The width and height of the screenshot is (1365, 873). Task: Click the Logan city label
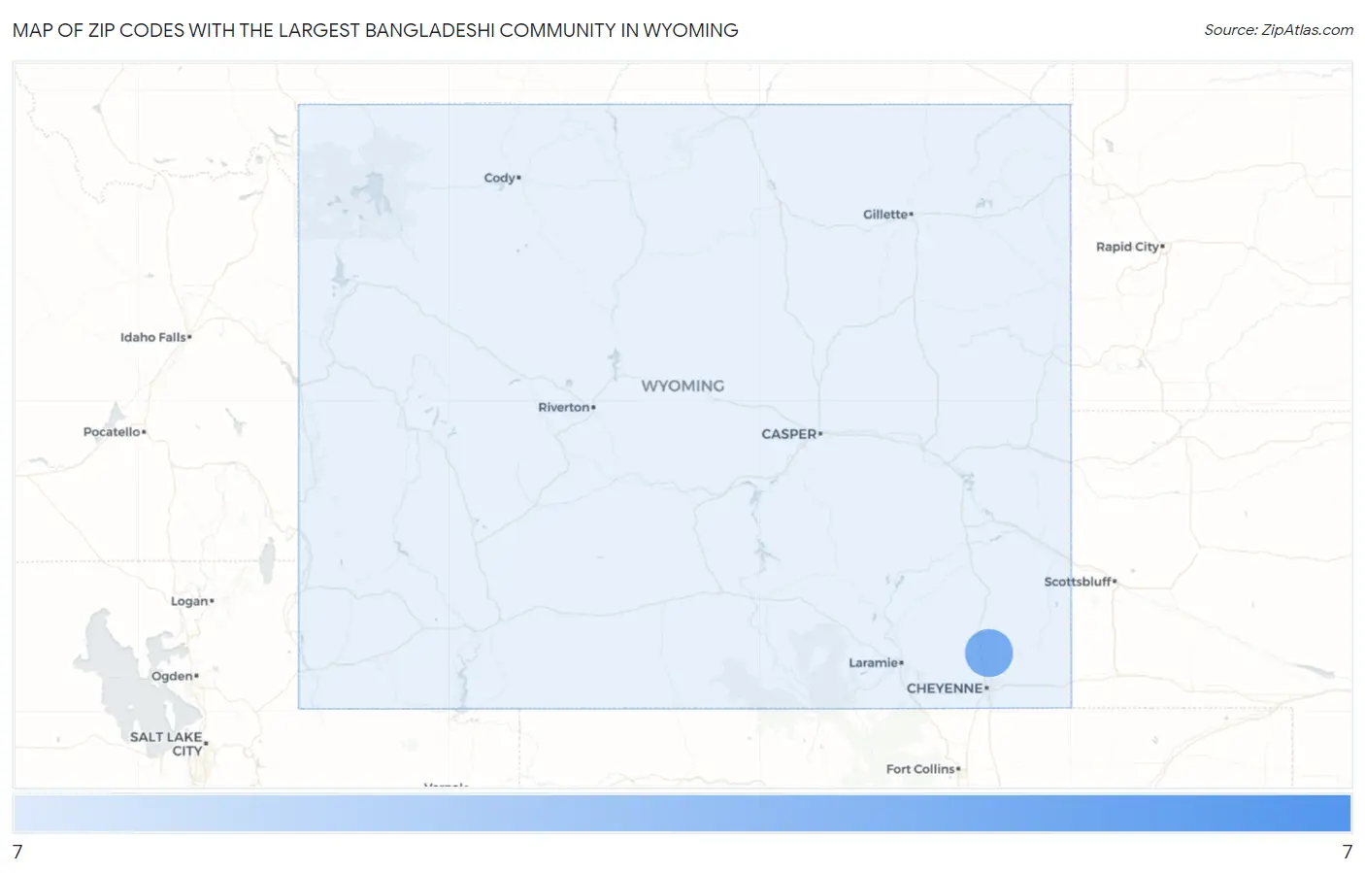coord(192,601)
